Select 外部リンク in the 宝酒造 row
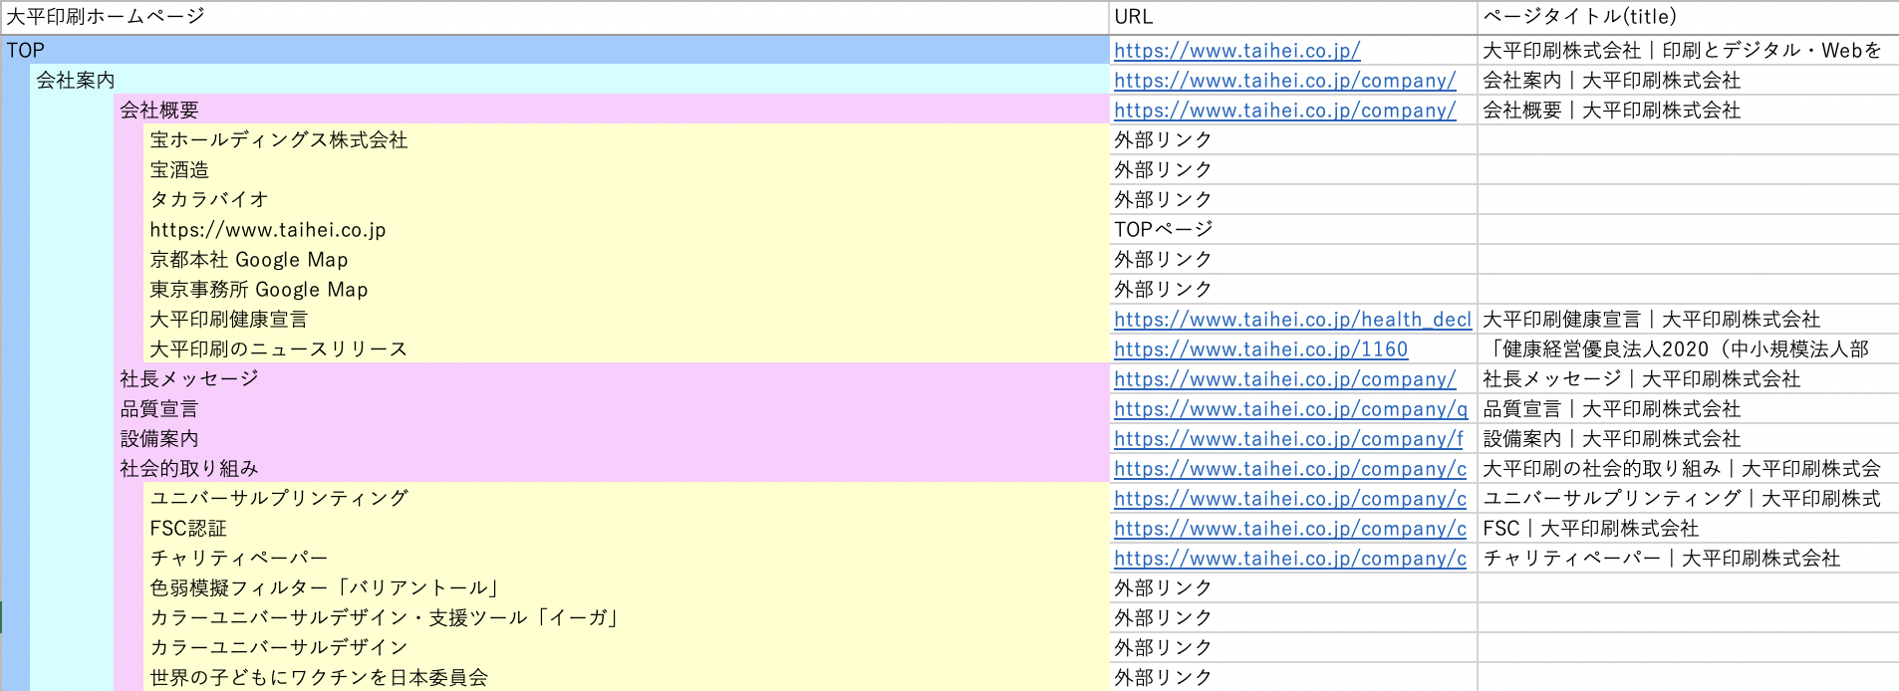Screen dimensions: 1899x691 [1293, 169]
